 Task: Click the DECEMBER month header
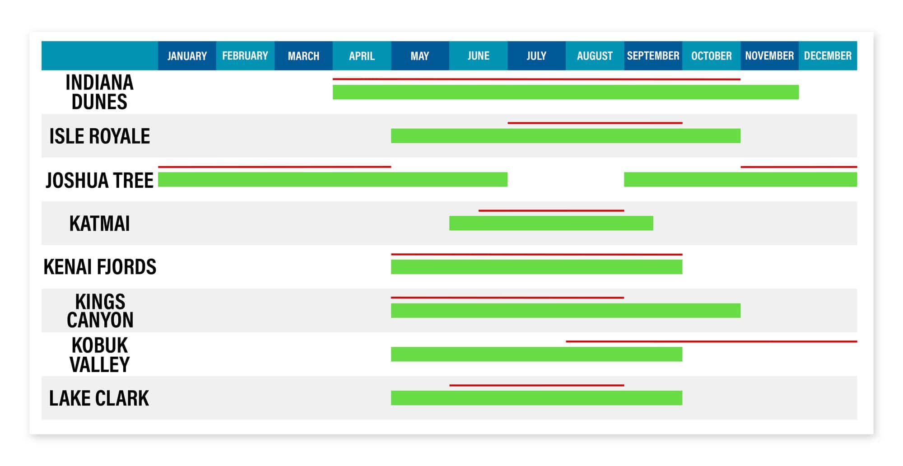tap(828, 56)
